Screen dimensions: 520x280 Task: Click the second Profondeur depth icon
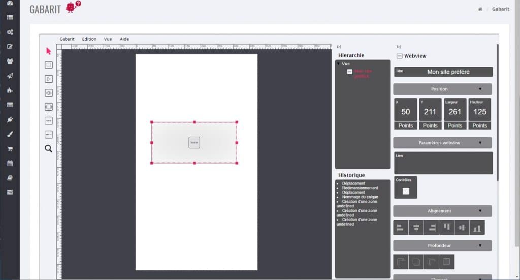(416, 262)
